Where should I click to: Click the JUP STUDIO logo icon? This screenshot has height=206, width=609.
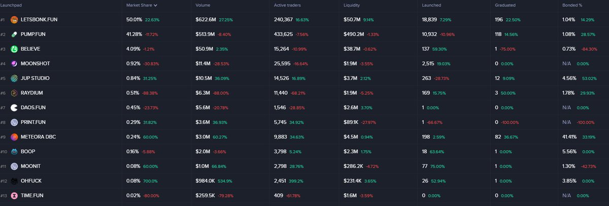[x=14, y=78]
